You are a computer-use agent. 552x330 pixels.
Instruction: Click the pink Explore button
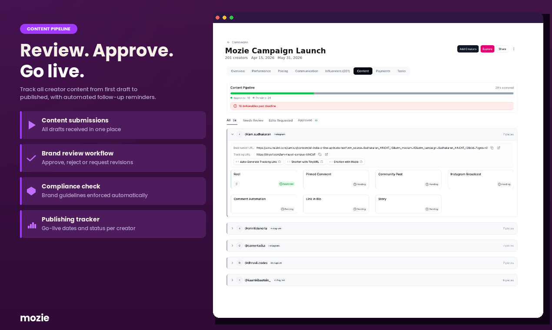[487, 49]
